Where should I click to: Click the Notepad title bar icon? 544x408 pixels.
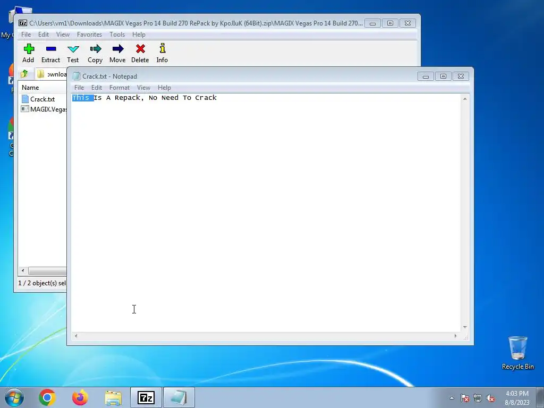[x=76, y=76]
